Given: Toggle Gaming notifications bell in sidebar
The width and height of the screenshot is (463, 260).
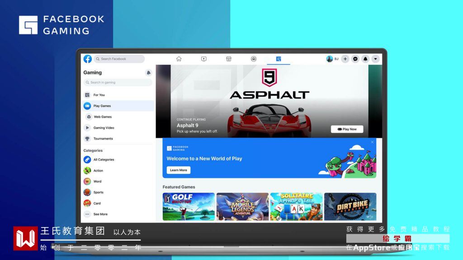Looking at the screenshot, I should [148, 73].
